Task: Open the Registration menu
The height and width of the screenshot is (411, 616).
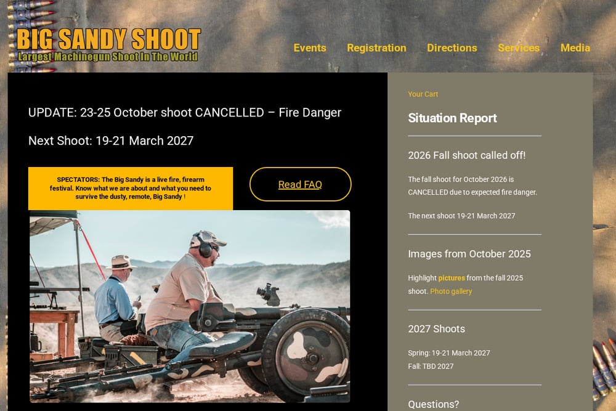Action: click(x=376, y=48)
